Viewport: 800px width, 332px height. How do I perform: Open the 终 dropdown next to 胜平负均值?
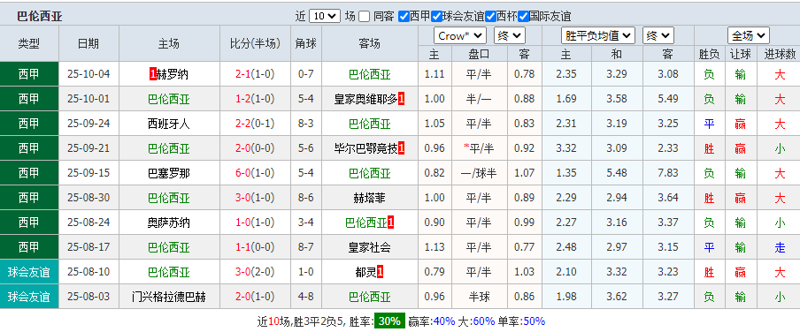pos(658,35)
